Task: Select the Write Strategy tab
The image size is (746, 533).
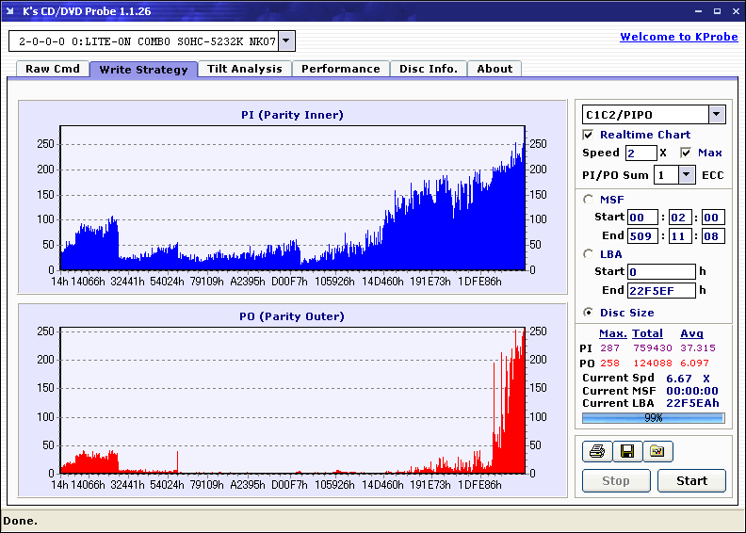Action: tap(144, 70)
